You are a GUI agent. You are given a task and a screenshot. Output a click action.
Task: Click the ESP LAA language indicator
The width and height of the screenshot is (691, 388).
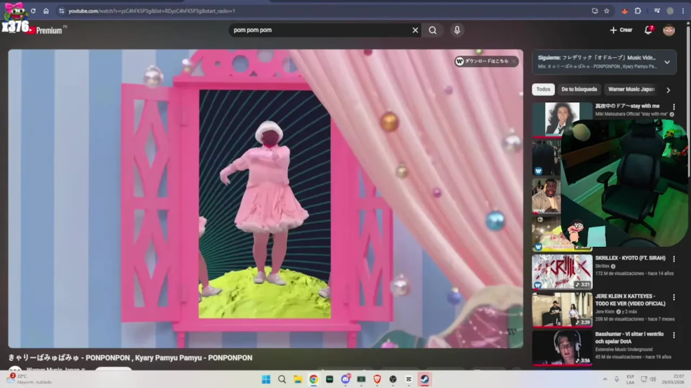(631, 379)
